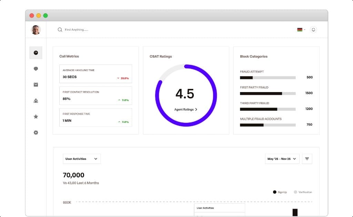Click the Multiple Fraud Accounts progress bar
The width and height of the screenshot is (353, 217).
point(268,125)
